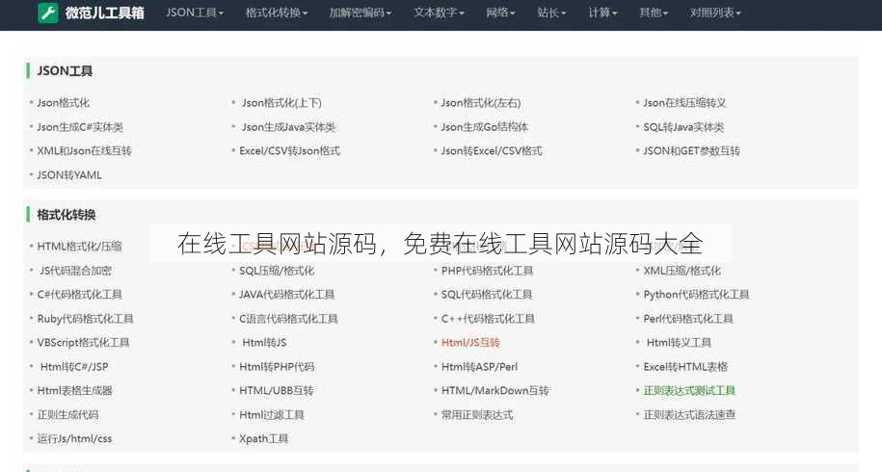Open Html转PHP代码 link
Screen dimensions: 882x472
[277, 366]
